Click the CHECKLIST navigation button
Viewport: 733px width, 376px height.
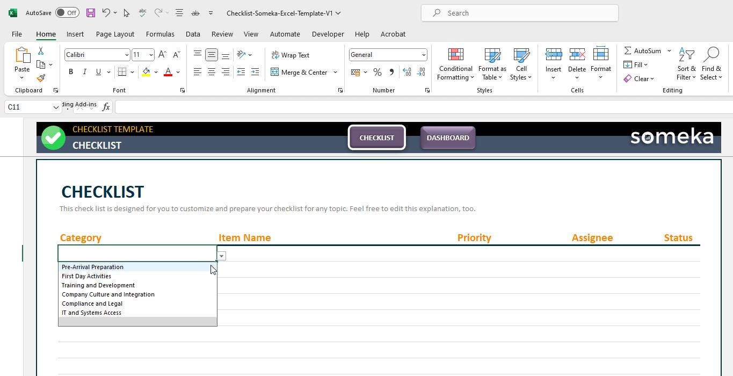[x=376, y=138]
